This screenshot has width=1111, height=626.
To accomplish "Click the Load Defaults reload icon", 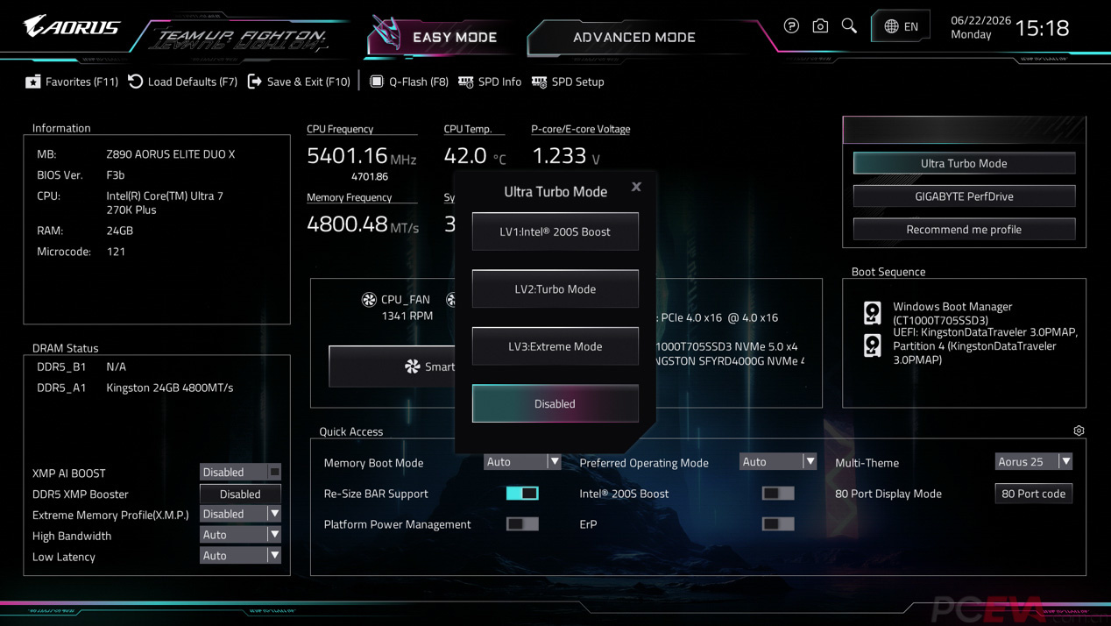I will 136,81.
